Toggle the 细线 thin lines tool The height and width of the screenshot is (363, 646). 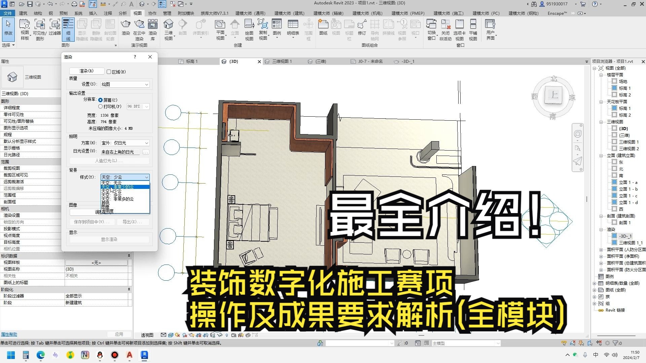click(68, 30)
